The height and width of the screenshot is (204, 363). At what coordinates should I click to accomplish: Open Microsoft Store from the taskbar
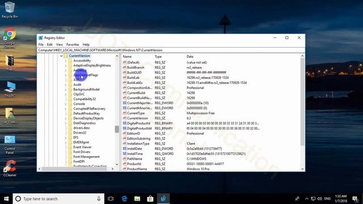tap(150, 199)
